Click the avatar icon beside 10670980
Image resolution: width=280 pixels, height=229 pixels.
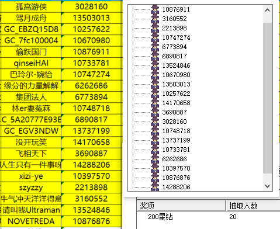click(x=155, y=75)
